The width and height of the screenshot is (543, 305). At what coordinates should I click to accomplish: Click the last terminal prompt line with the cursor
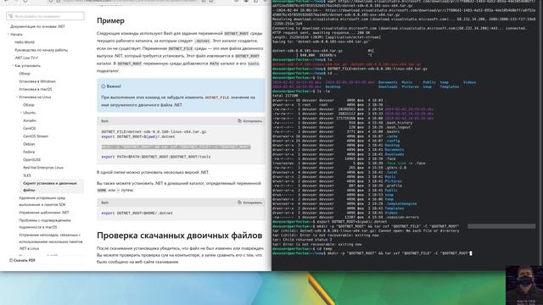372,253
